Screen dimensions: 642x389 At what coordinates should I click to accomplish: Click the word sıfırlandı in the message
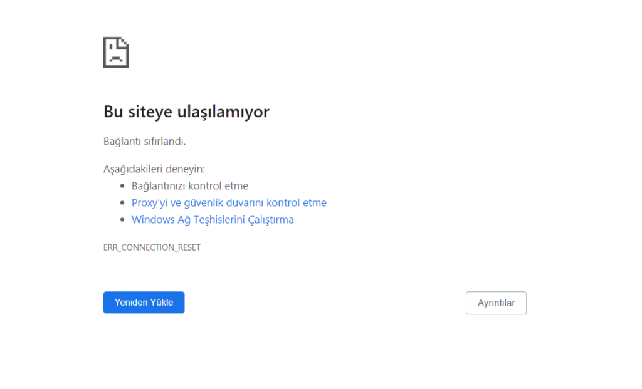[x=165, y=142]
